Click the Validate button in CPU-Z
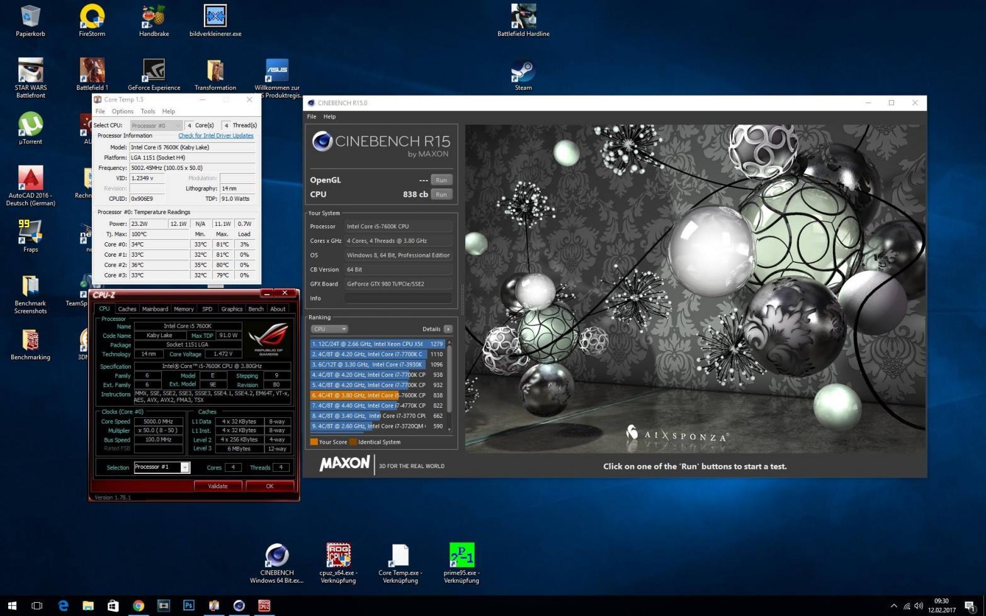This screenshot has height=616, width=986. [x=218, y=486]
